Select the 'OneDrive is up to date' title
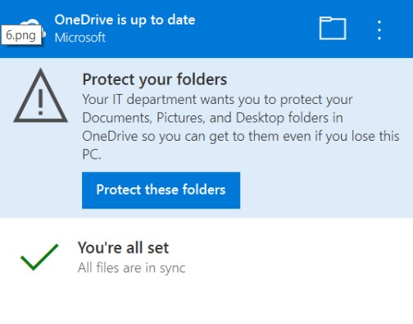 125,20
